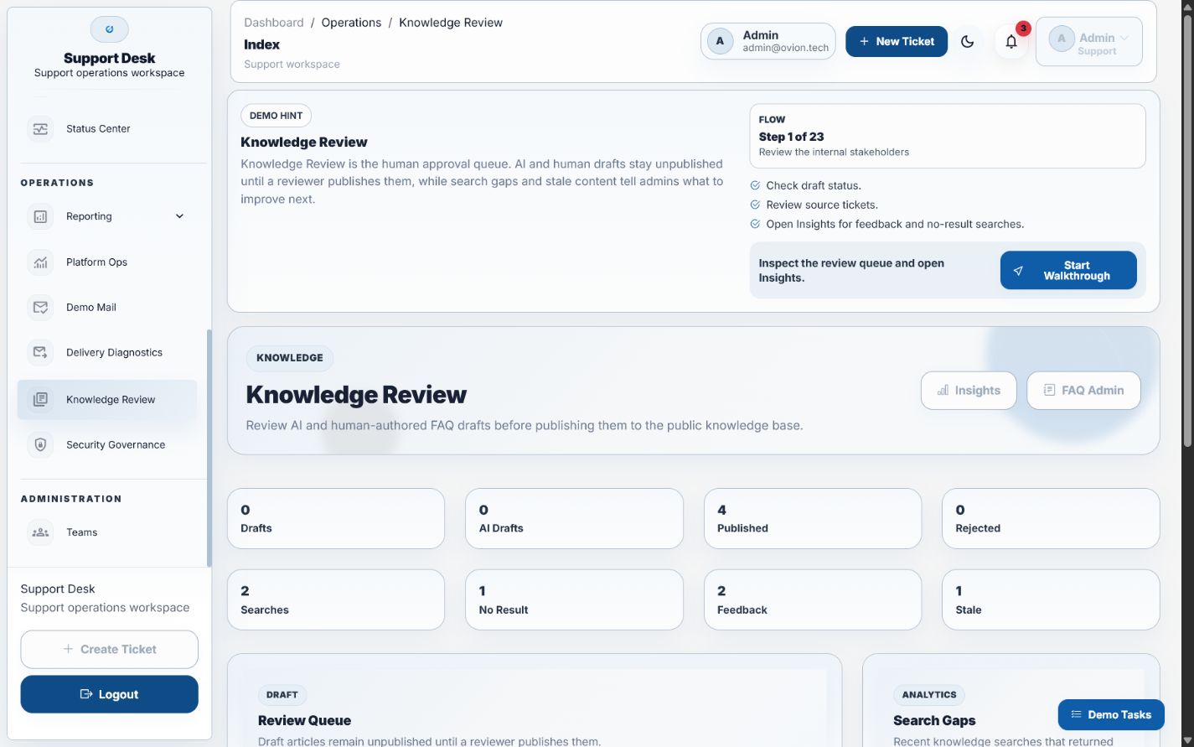Click the ANALYTICS tag above Search Gaps
1194x747 pixels.
coord(929,695)
